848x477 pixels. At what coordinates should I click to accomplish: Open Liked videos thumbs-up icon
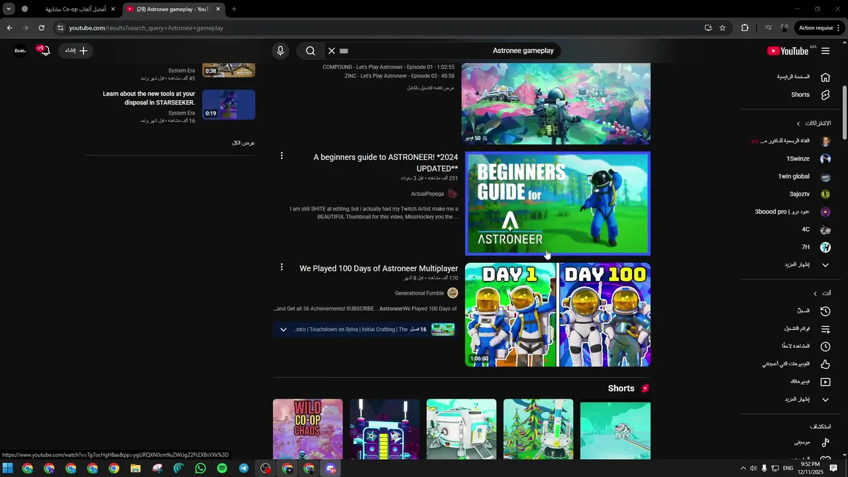[x=825, y=364]
